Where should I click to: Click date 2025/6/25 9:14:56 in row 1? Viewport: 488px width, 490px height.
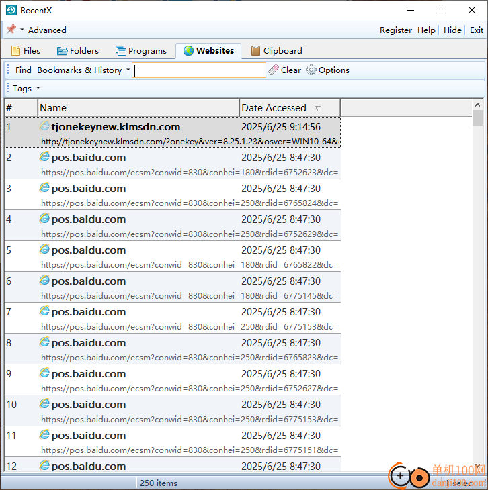(x=281, y=127)
